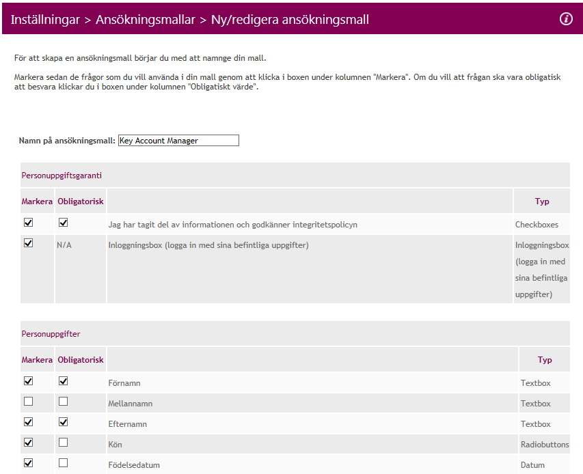Image resolution: width=583 pixels, height=474 pixels.
Task: Uncheck Markera for integritetspolicyn row
Action: 28,223
